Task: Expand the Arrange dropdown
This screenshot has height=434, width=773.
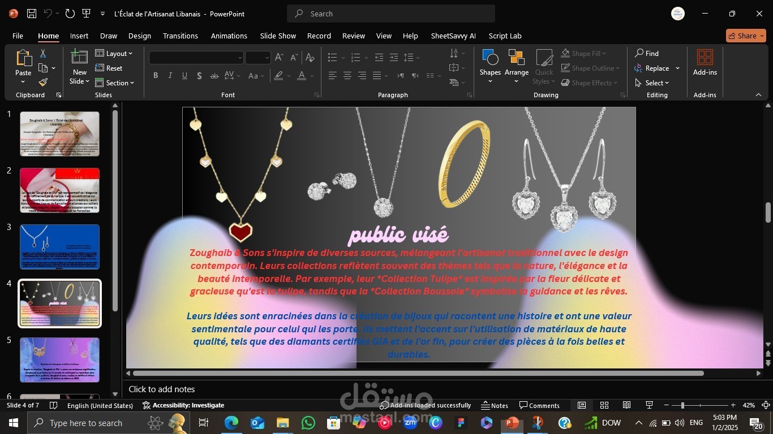Action: [517, 66]
